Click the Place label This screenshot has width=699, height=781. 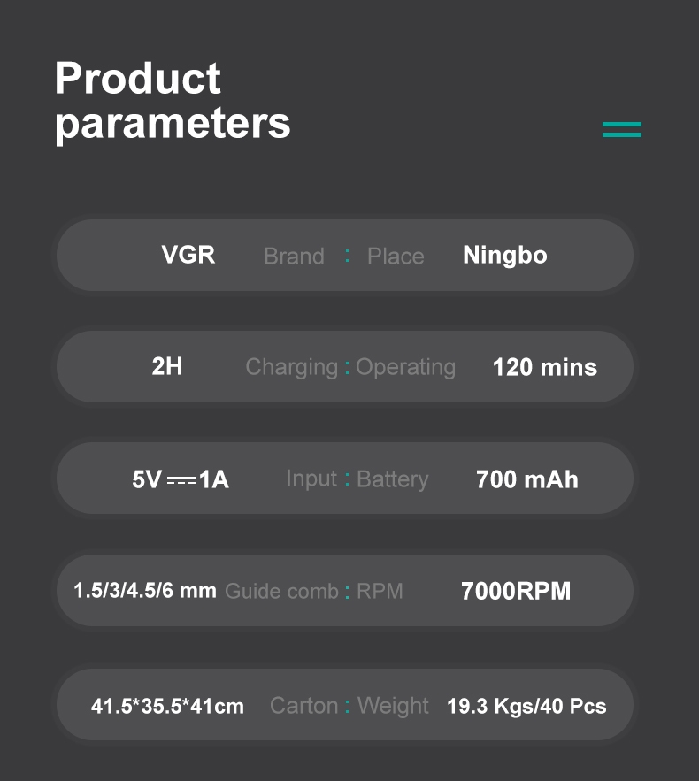coord(396,257)
